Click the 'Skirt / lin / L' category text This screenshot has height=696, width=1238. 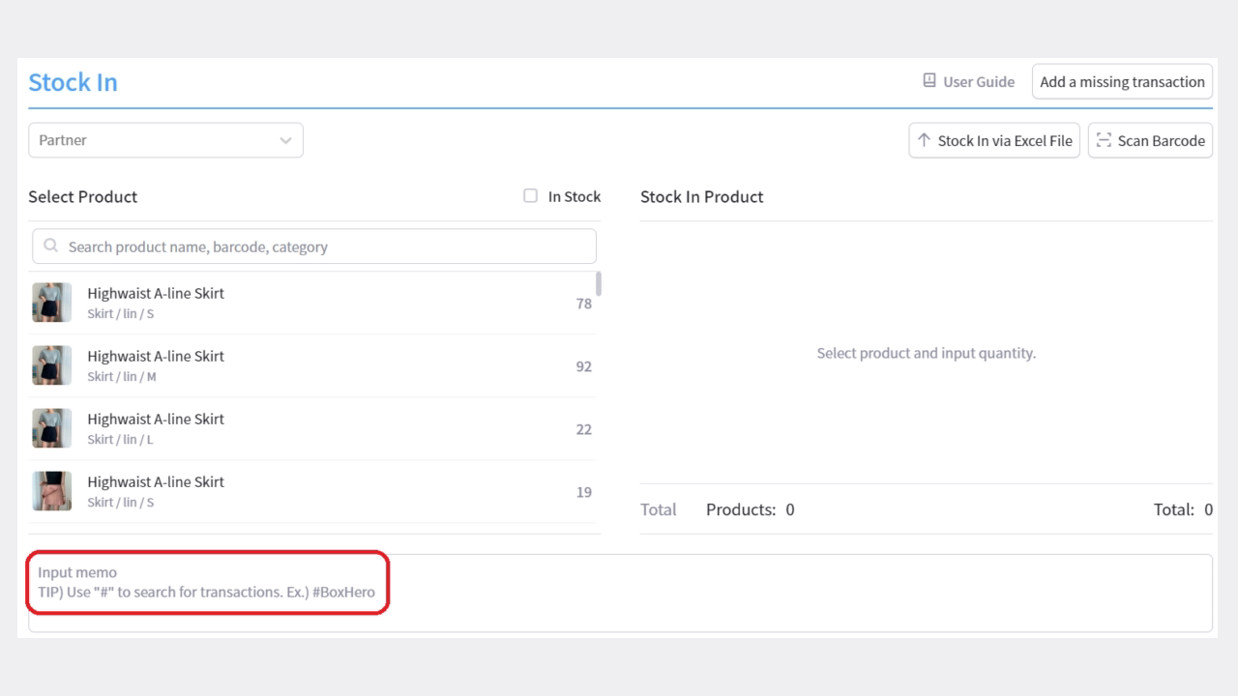pyautogui.click(x=120, y=440)
